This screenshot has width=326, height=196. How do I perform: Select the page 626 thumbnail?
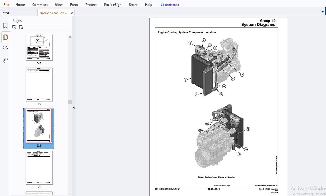pos(39,47)
